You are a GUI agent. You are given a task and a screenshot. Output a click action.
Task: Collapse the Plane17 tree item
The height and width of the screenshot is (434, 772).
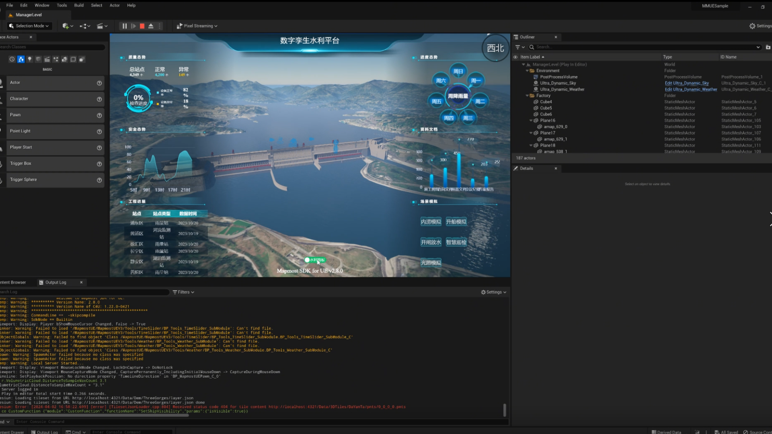click(x=531, y=133)
